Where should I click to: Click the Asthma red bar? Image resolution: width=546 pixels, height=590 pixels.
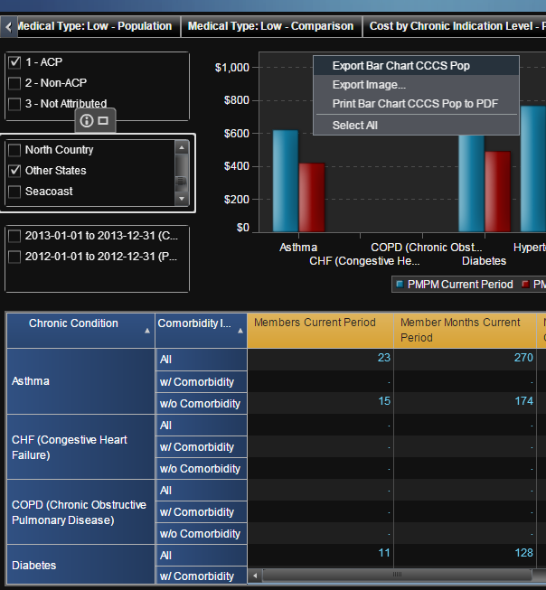312,197
